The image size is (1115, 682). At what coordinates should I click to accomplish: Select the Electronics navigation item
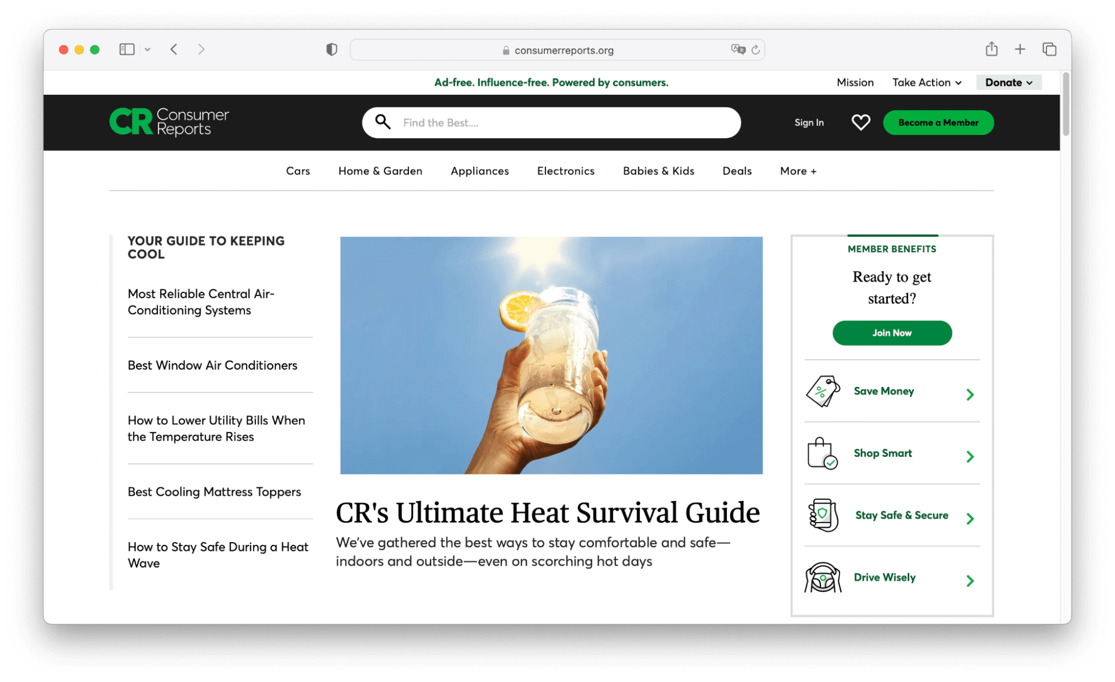tap(566, 171)
